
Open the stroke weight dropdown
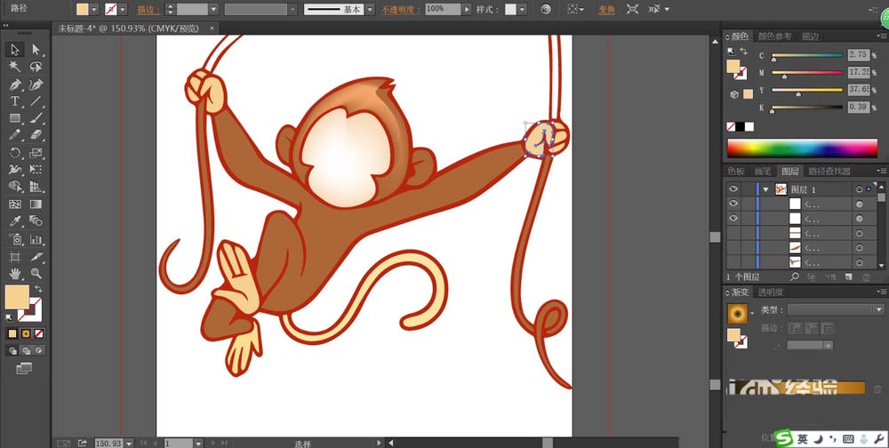(x=213, y=9)
